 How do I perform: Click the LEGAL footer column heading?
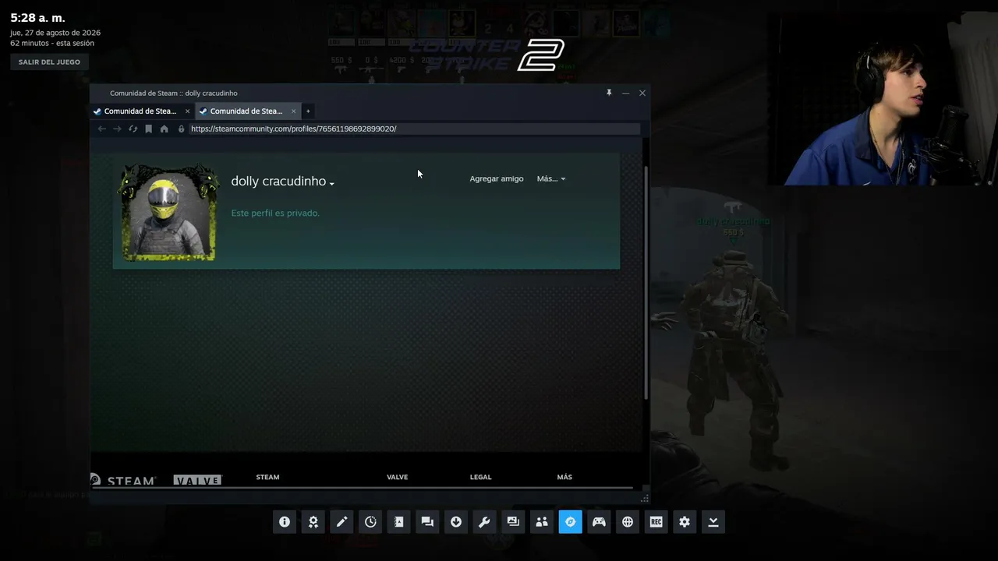[x=480, y=477]
